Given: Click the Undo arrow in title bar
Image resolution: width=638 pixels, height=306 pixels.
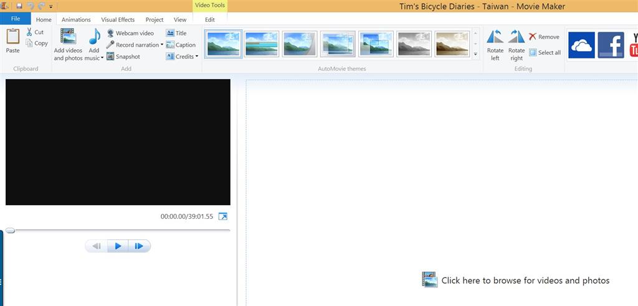Looking at the screenshot, I should tap(31, 6).
